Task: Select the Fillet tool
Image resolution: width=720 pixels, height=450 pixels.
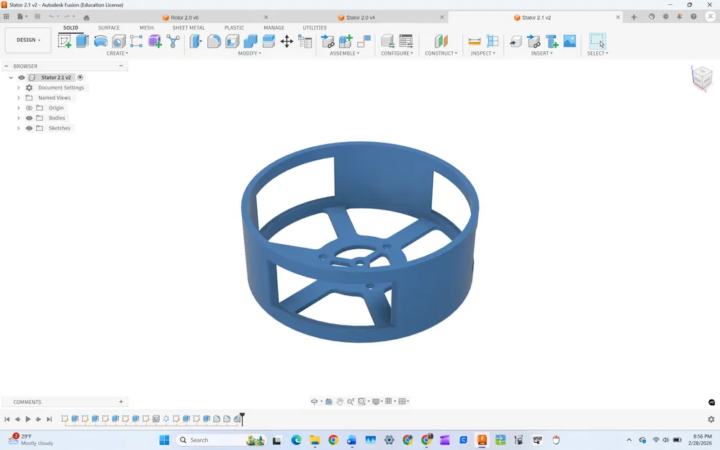Action: tap(214, 41)
